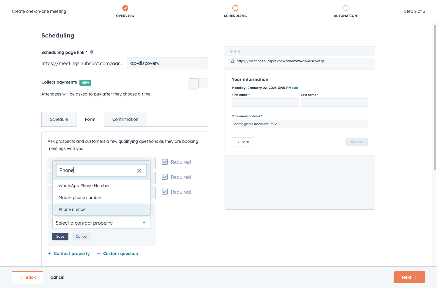Choose WhatsApp Phone Number option
437x288 pixels.
101,186
